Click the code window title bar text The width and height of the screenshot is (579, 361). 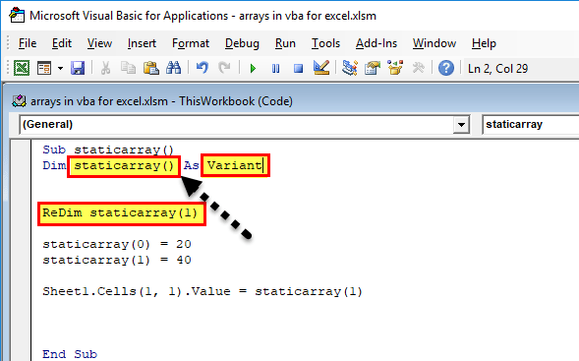161,101
